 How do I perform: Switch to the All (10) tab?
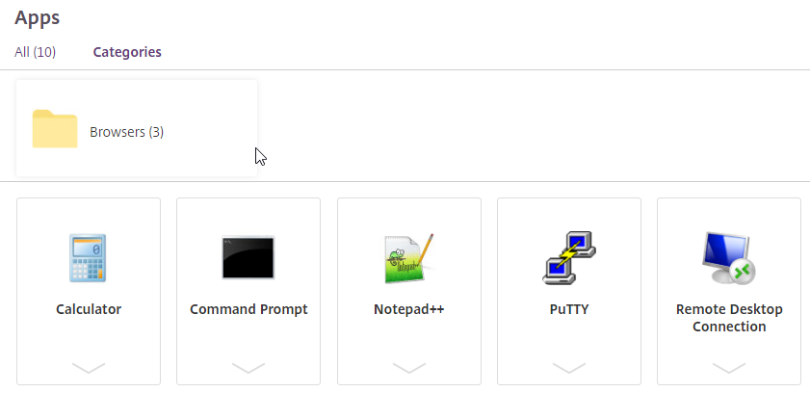coord(35,52)
